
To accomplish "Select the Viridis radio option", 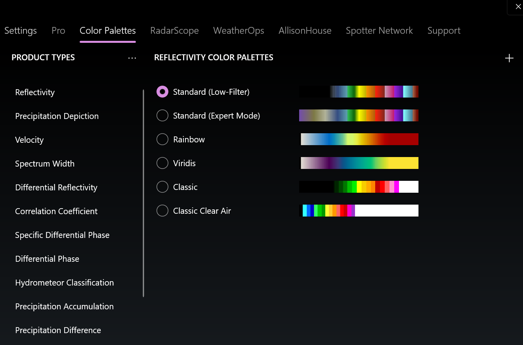I will pyautogui.click(x=162, y=163).
